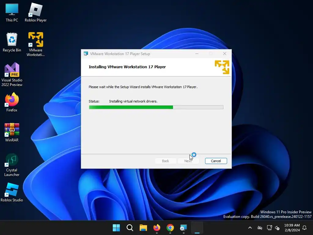This screenshot has width=313, height=235.
Task: Open This PC desktop icon
Action: pyautogui.click(x=12, y=12)
